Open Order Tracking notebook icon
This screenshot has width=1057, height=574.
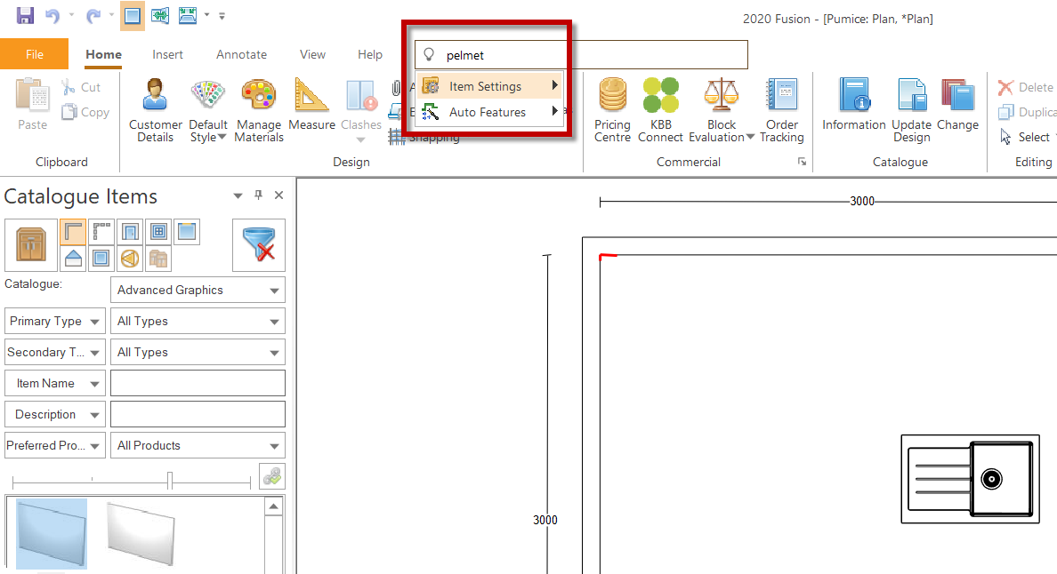pos(782,109)
